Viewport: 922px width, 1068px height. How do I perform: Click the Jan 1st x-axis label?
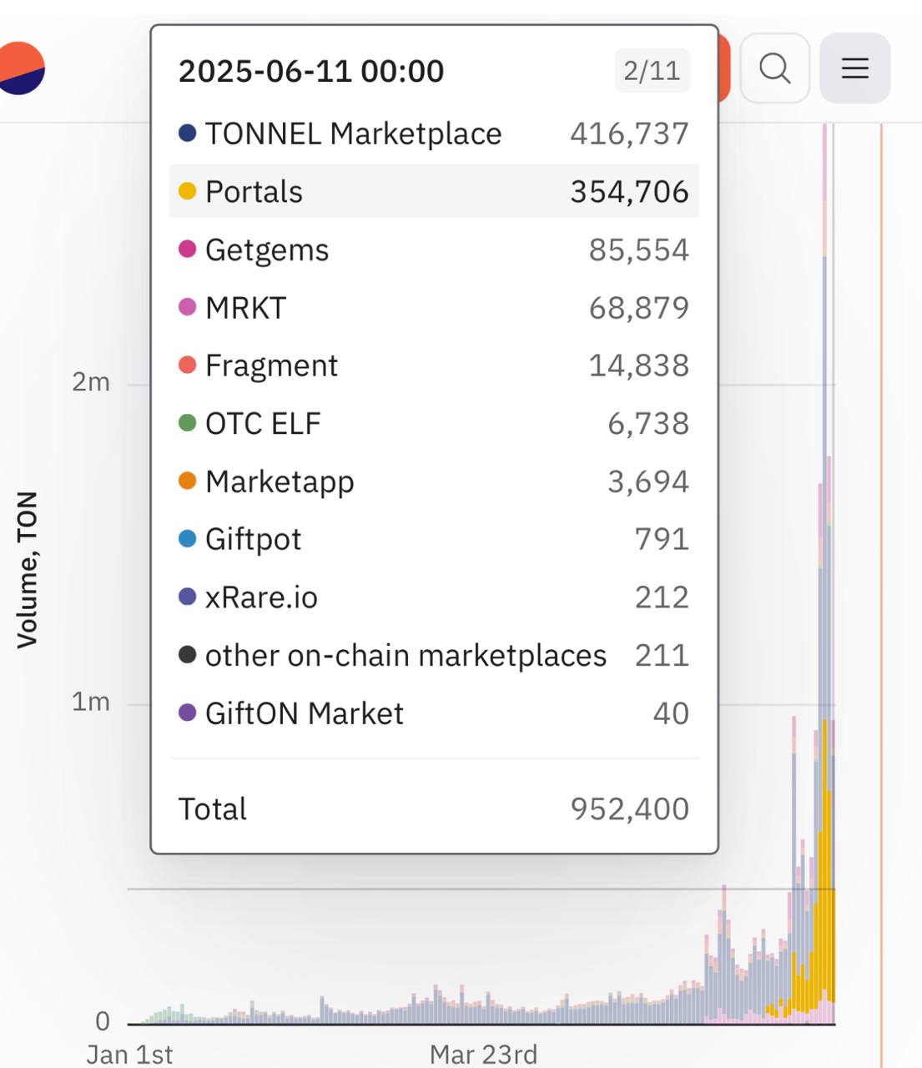pyautogui.click(x=130, y=1054)
